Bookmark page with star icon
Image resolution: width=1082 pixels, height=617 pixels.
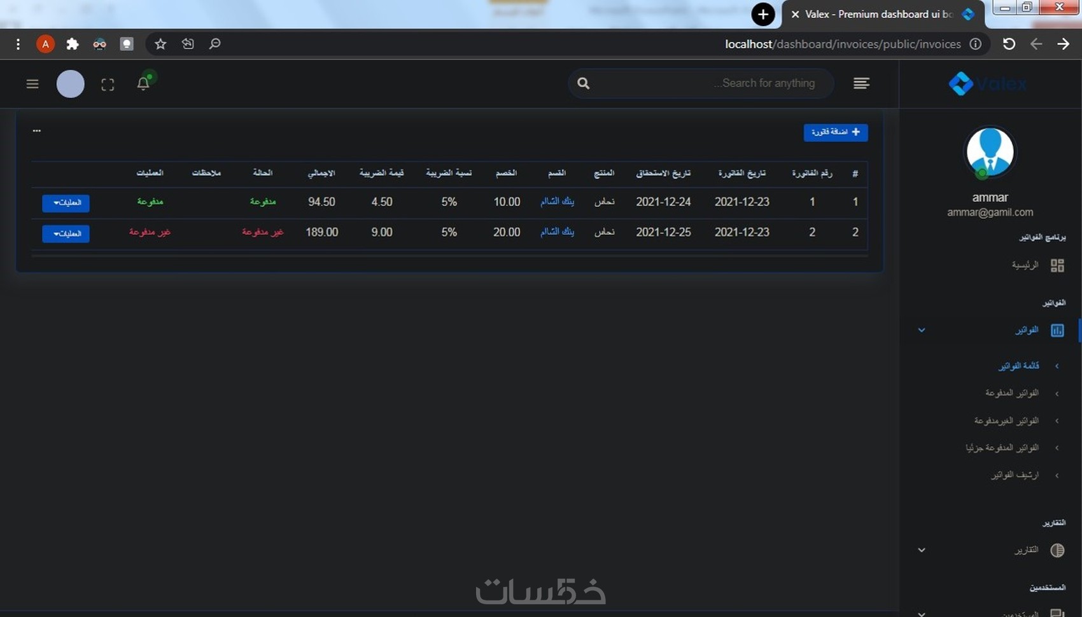coord(160,44)
